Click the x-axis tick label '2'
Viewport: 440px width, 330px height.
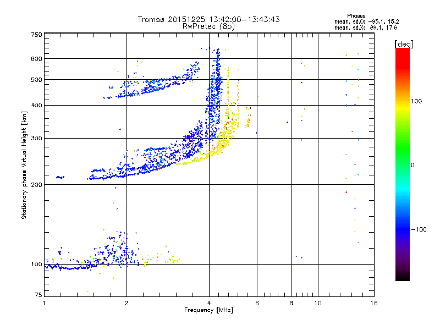click(x=127, y=303)
